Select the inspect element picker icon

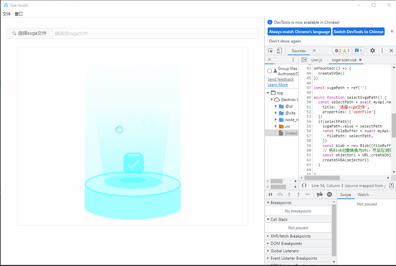coord(270,51)
